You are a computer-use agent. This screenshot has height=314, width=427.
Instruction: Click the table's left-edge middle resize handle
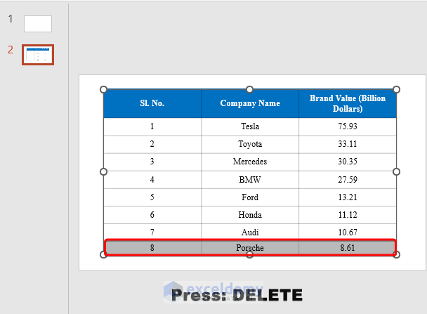(104, 171)
